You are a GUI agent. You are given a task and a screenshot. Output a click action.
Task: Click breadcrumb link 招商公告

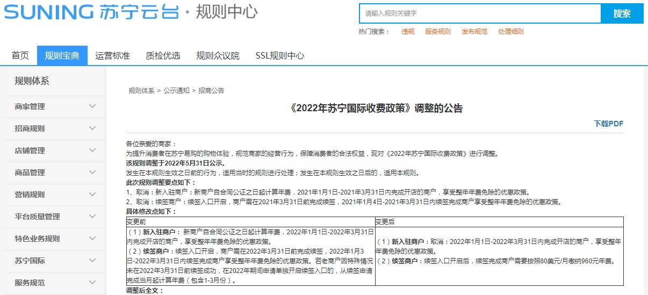[211, 91]
